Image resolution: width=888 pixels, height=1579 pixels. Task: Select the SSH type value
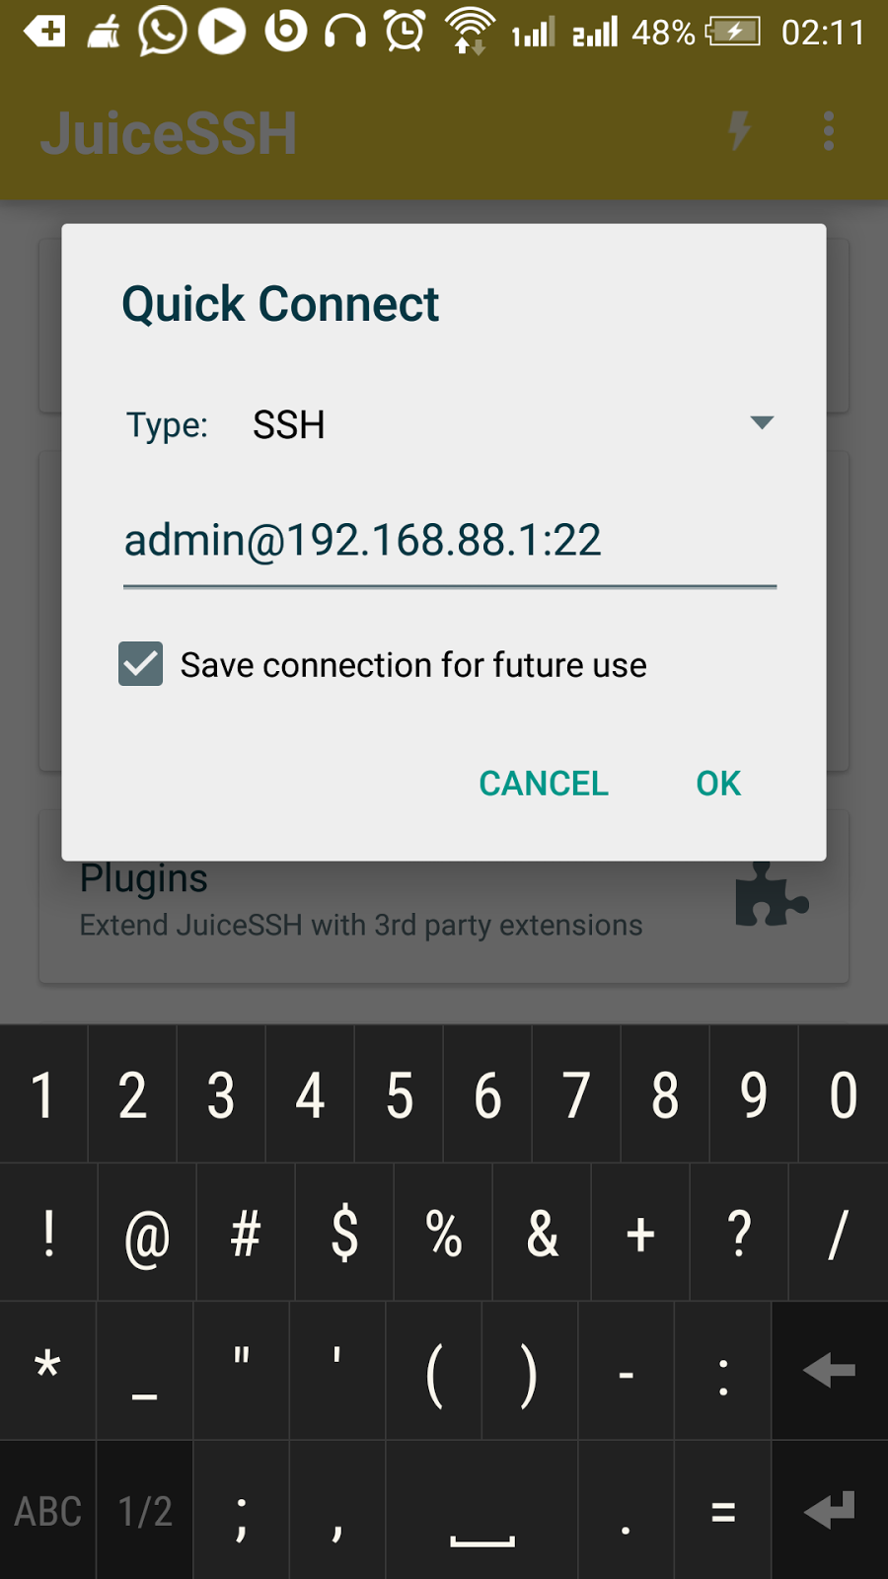click(289, 425)
